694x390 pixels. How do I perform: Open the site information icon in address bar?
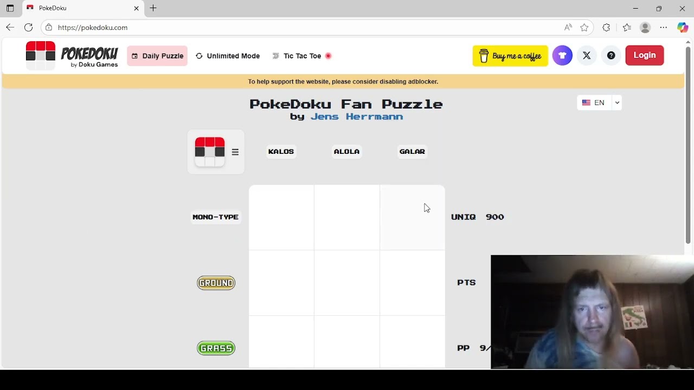coord(49,27)
